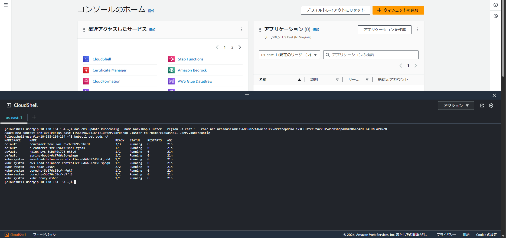Focus the アプリケーションの検索 search field
Viewport: 506px width, 238px height.
pos(371,55)
